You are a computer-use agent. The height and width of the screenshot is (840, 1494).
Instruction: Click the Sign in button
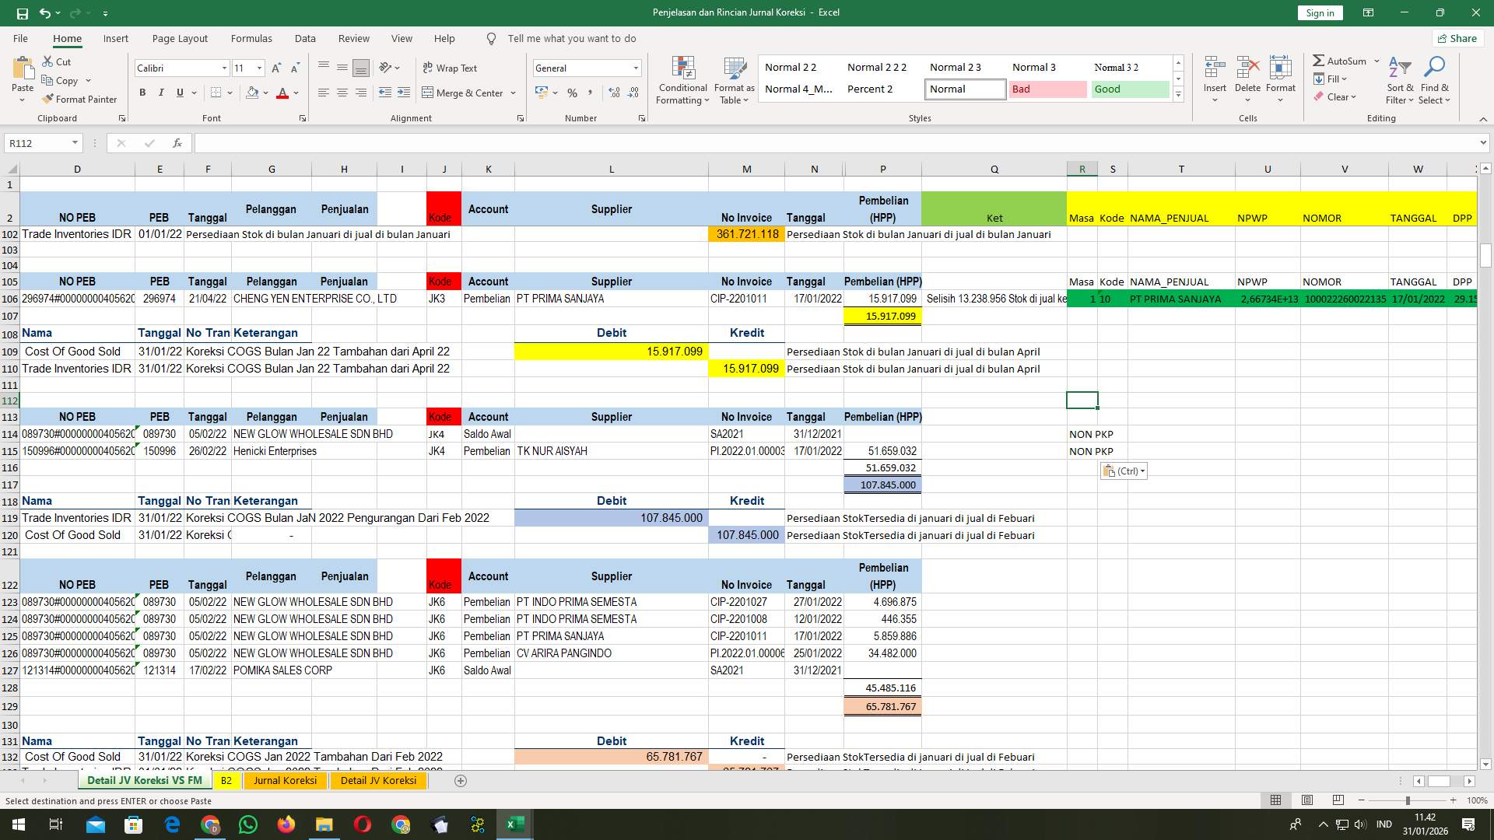tap(1320, 12)
